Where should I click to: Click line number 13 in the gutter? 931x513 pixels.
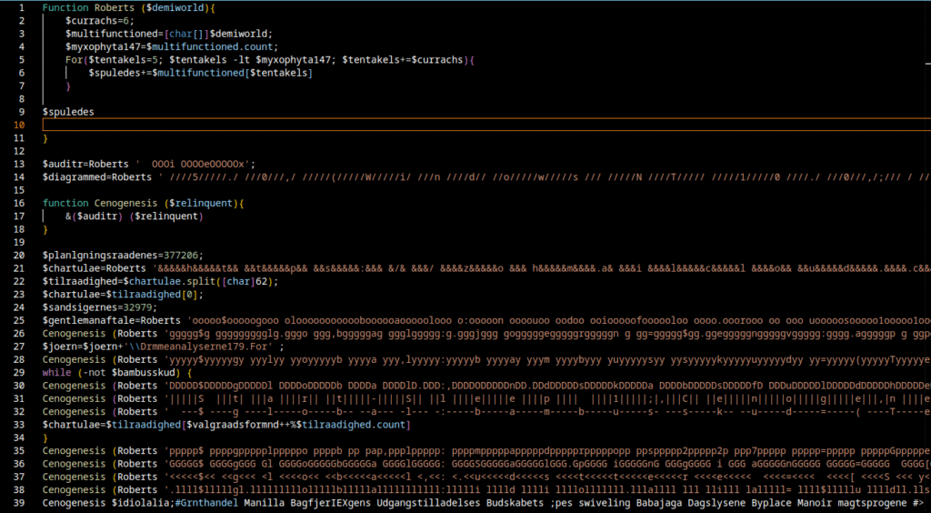pos(18,164)
